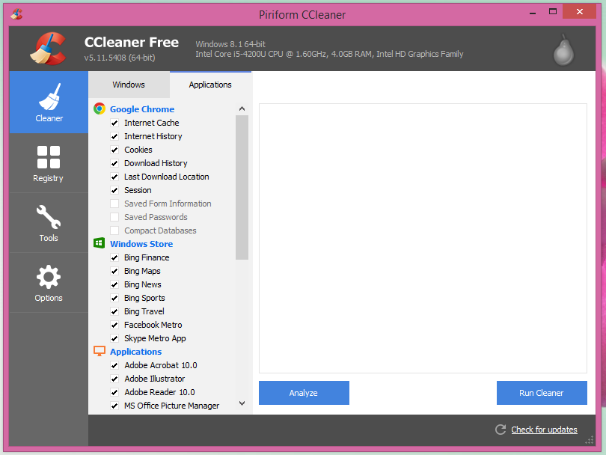Toggle Bing News checkbox
606x455 pixels.
tap(114, 285)
